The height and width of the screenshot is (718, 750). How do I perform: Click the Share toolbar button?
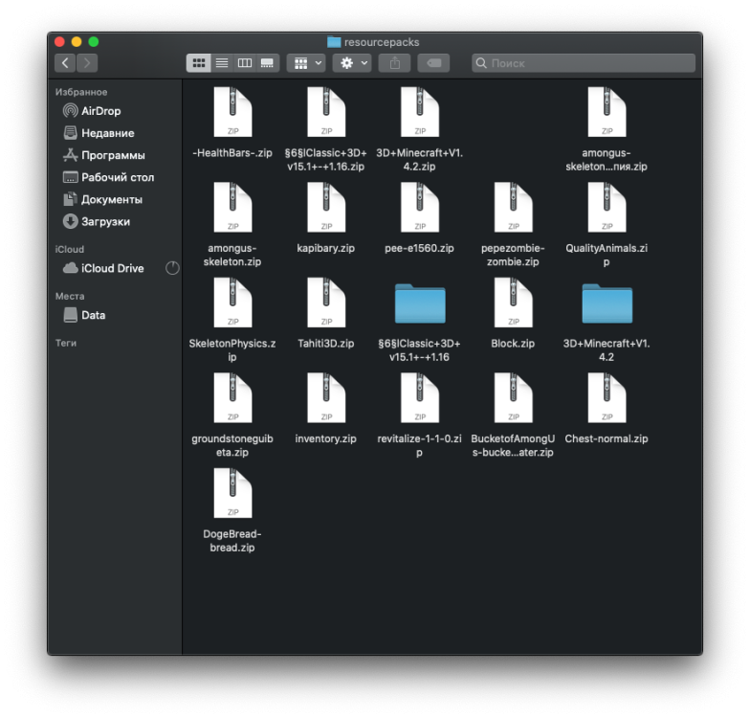[x=394, y=63]
